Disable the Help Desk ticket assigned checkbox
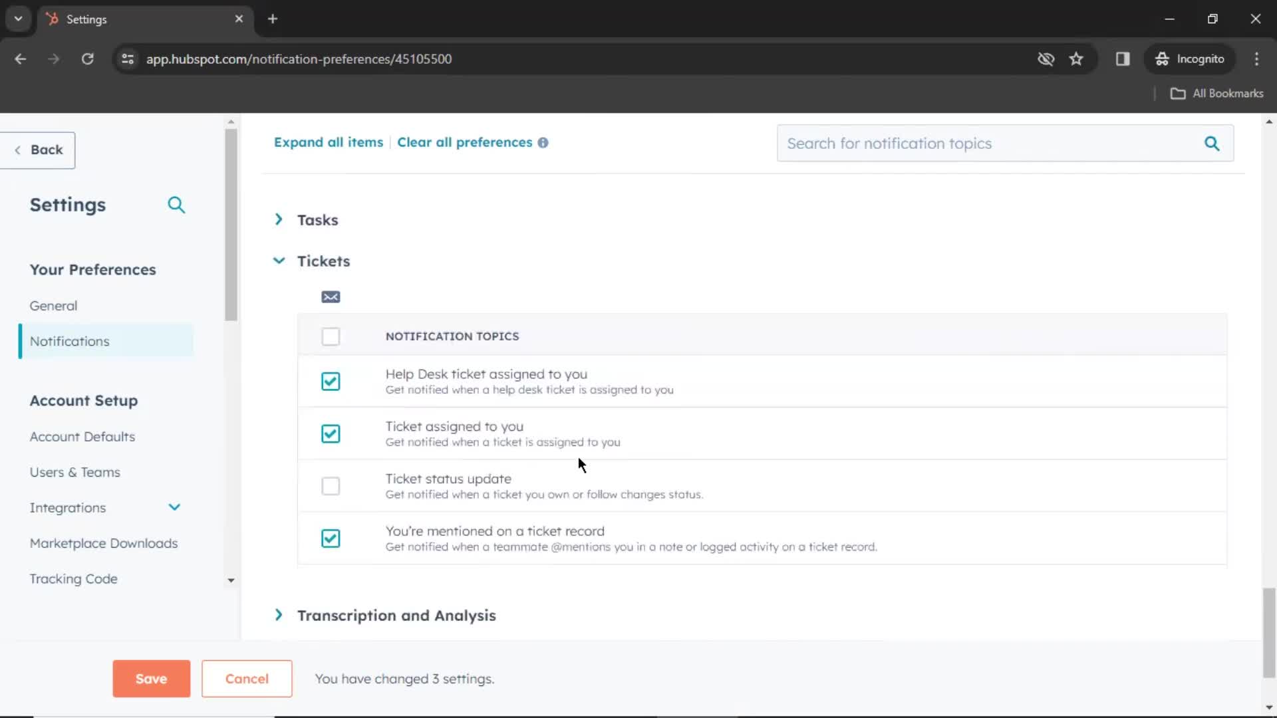This screenshot has height=718, width=1277. coord(331,380)
